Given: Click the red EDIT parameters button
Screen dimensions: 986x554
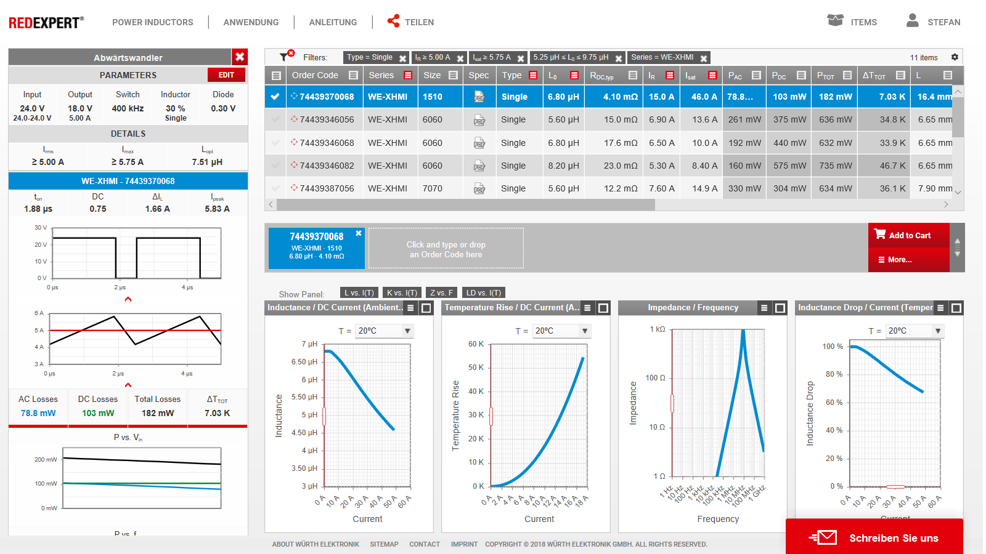Looking at the screenshot, I should pyautogui.click(x=226, y=75).
